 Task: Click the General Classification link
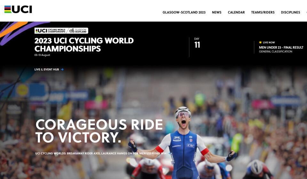point(275,51)
